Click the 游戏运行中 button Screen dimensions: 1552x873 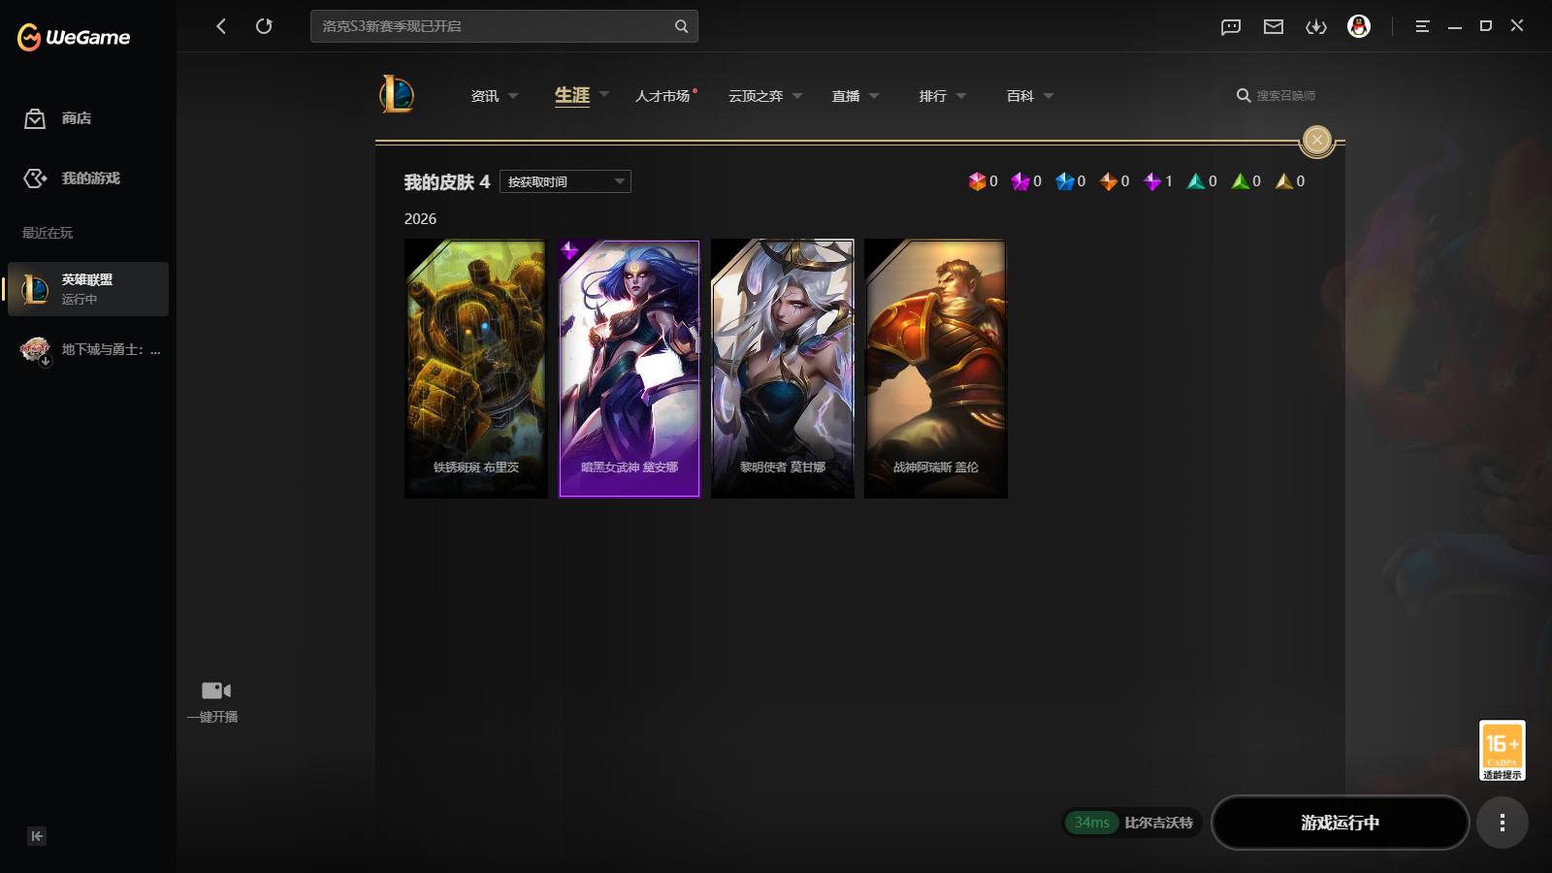click(x=1341, y=823)
